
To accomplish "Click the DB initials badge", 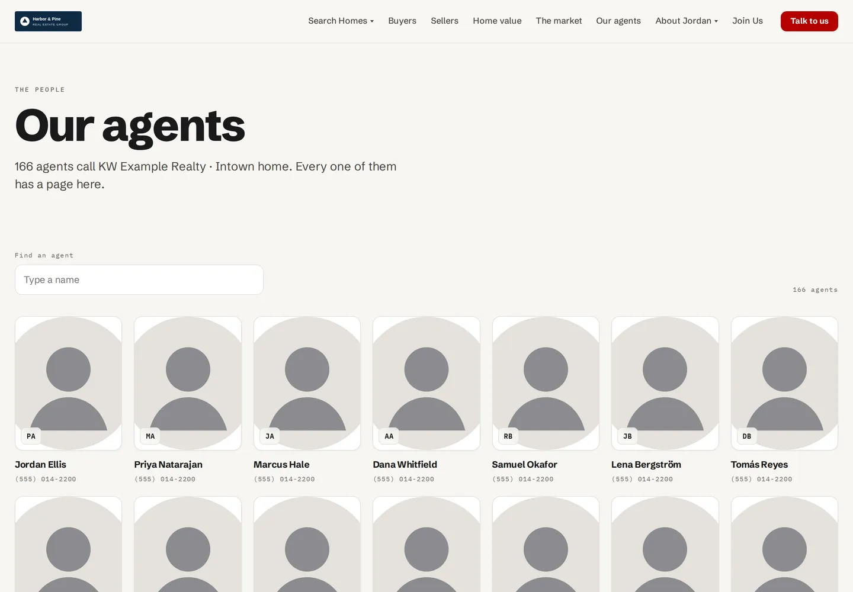I will [x=747, y=436].
